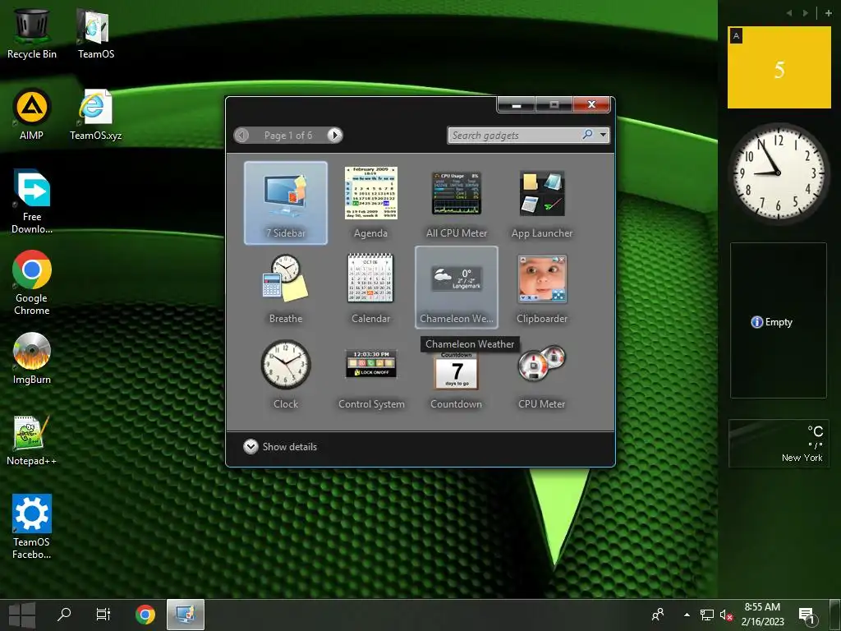Click the analog clock sidebar gadget

tap(779, 173)
